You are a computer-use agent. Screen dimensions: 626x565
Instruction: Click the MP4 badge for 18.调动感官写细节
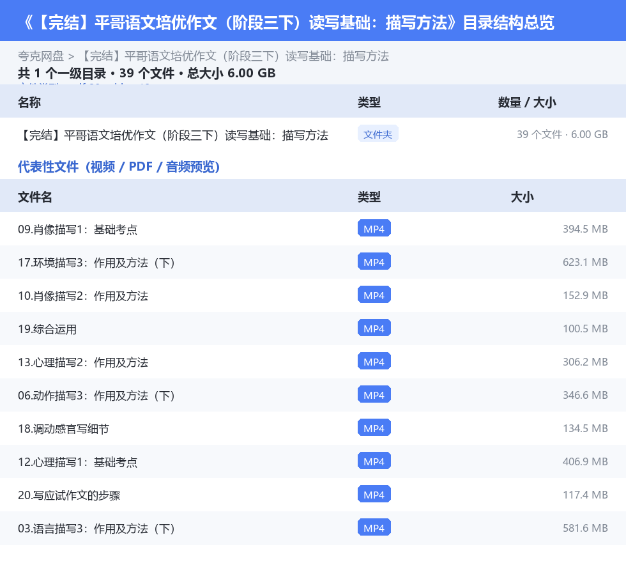pyautogui.click(x=374, y=428)
